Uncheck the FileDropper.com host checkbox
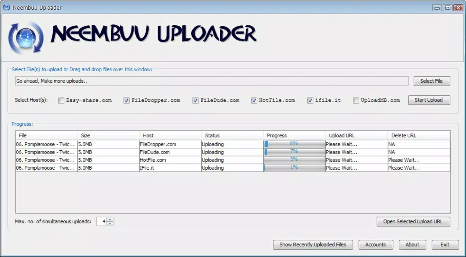Image resolution: width=466 pixels, height=257 pixels. [126, 101]
